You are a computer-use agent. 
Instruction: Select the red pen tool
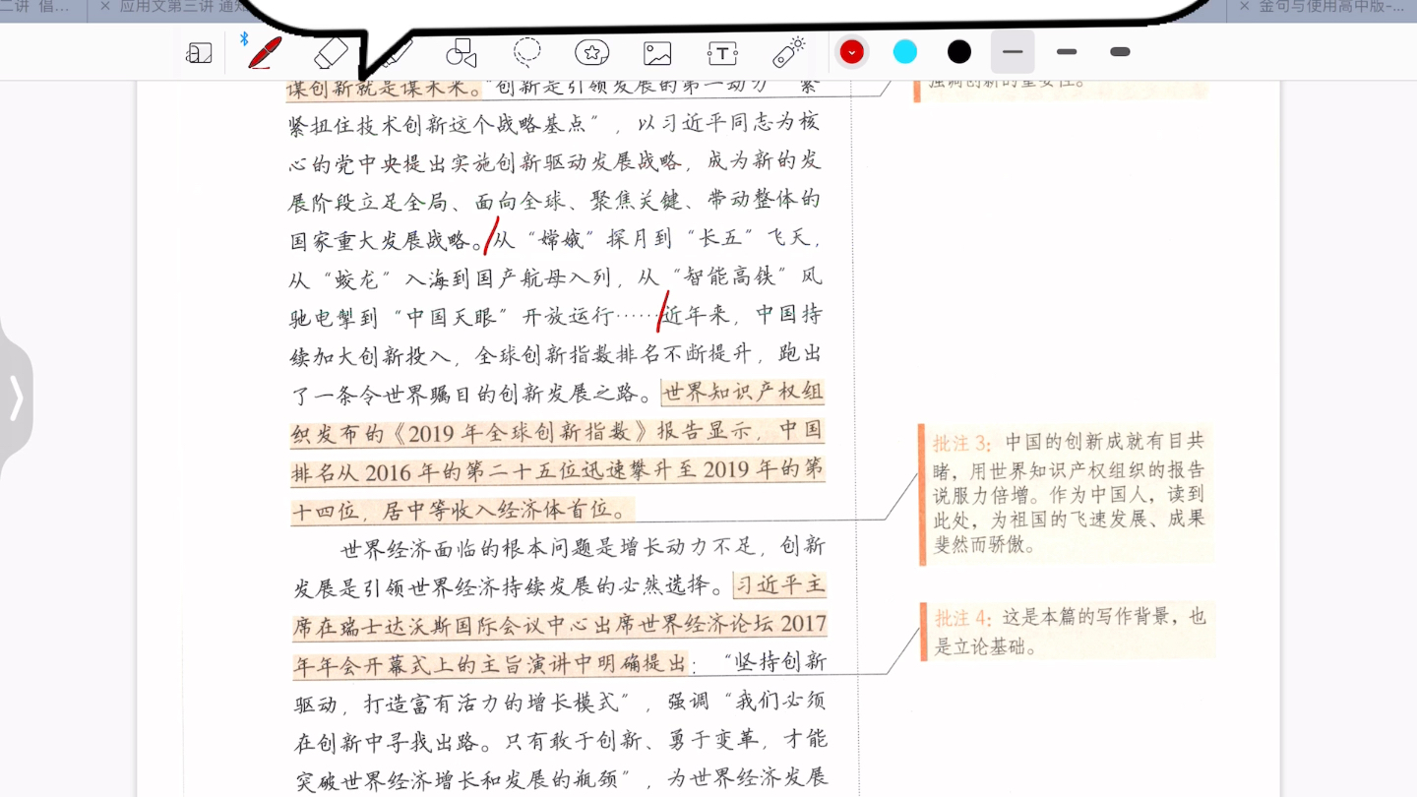coord(264,52)
